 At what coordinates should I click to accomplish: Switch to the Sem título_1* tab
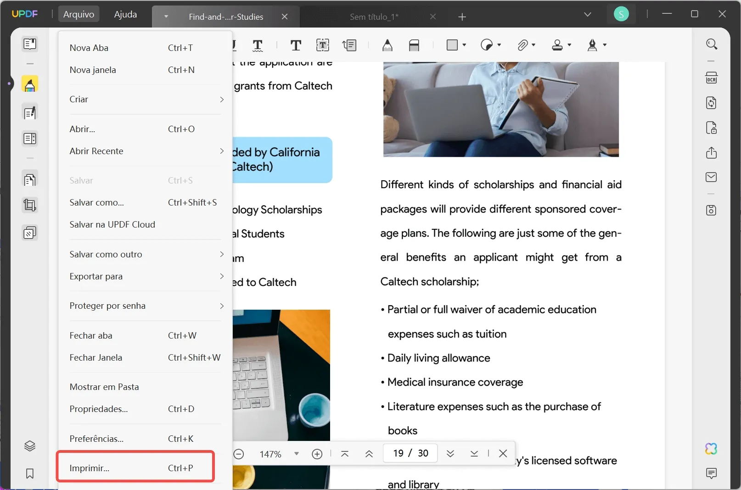pos(373,17)
